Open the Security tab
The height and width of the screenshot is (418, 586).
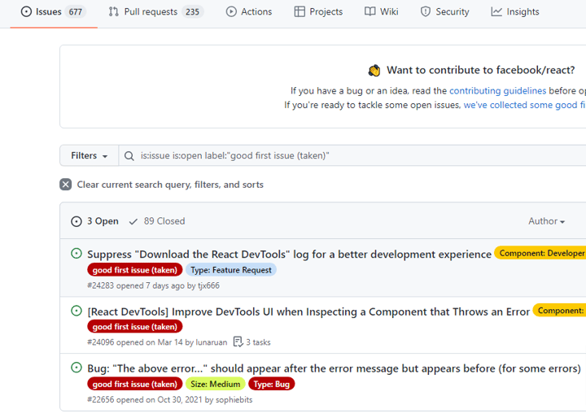coord(444,12)
